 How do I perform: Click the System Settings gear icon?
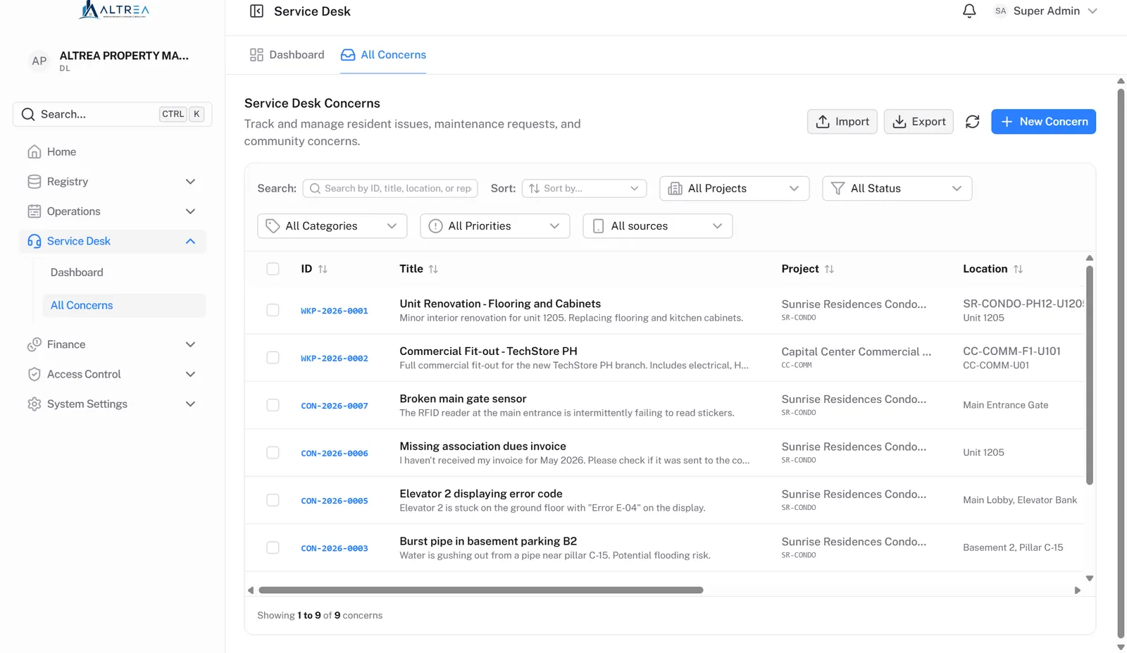(34, 404)
